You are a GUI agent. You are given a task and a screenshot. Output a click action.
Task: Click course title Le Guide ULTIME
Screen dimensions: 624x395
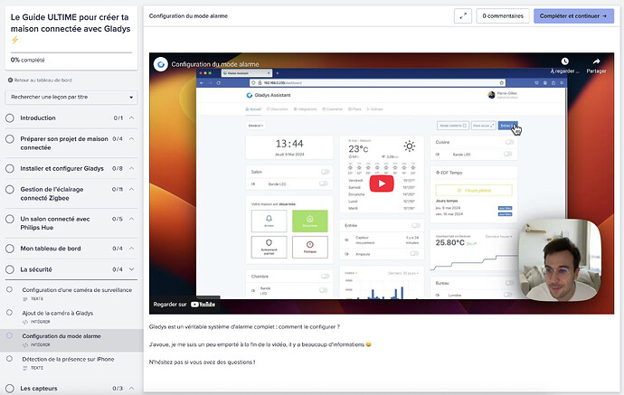(x=71, y=24)
